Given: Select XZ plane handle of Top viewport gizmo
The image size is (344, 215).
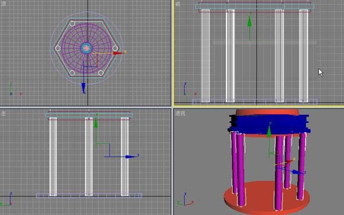Looking at the screenshot, I should tap(90, 60).
